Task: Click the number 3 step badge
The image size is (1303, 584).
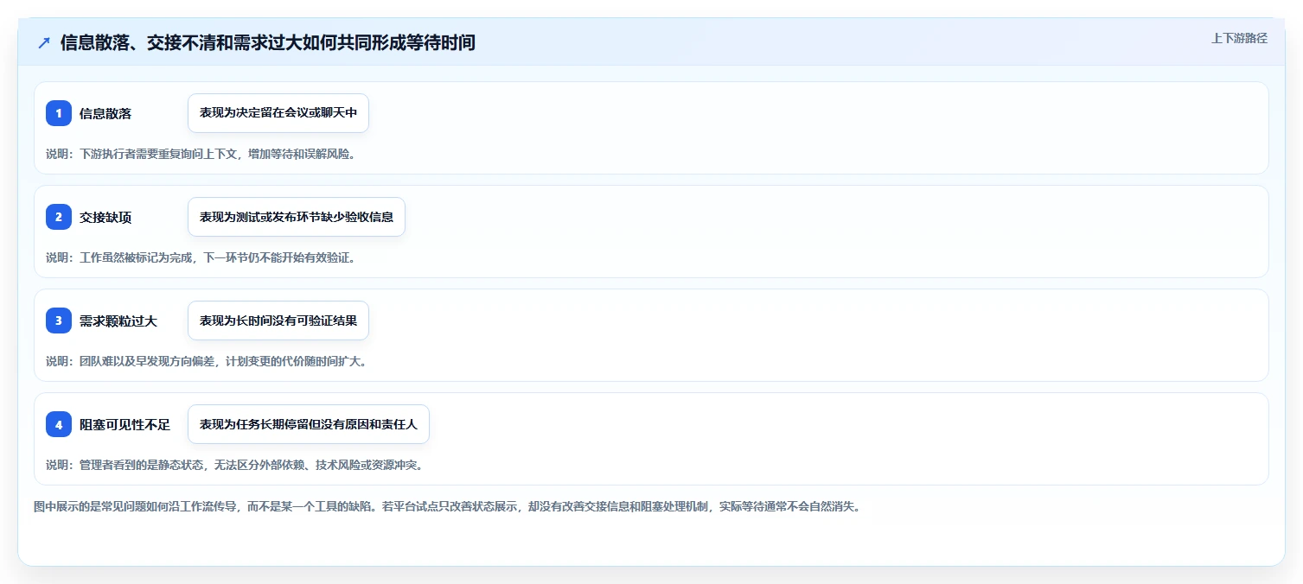Action: pos(59,321)
